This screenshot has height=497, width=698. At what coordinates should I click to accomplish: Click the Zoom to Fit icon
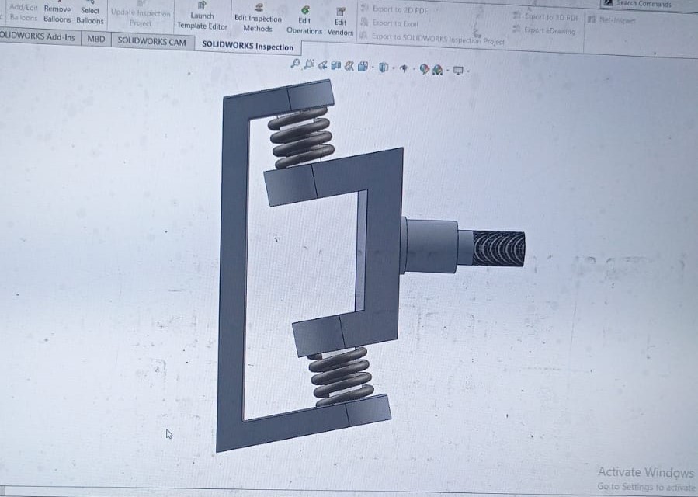coord(295,65)
